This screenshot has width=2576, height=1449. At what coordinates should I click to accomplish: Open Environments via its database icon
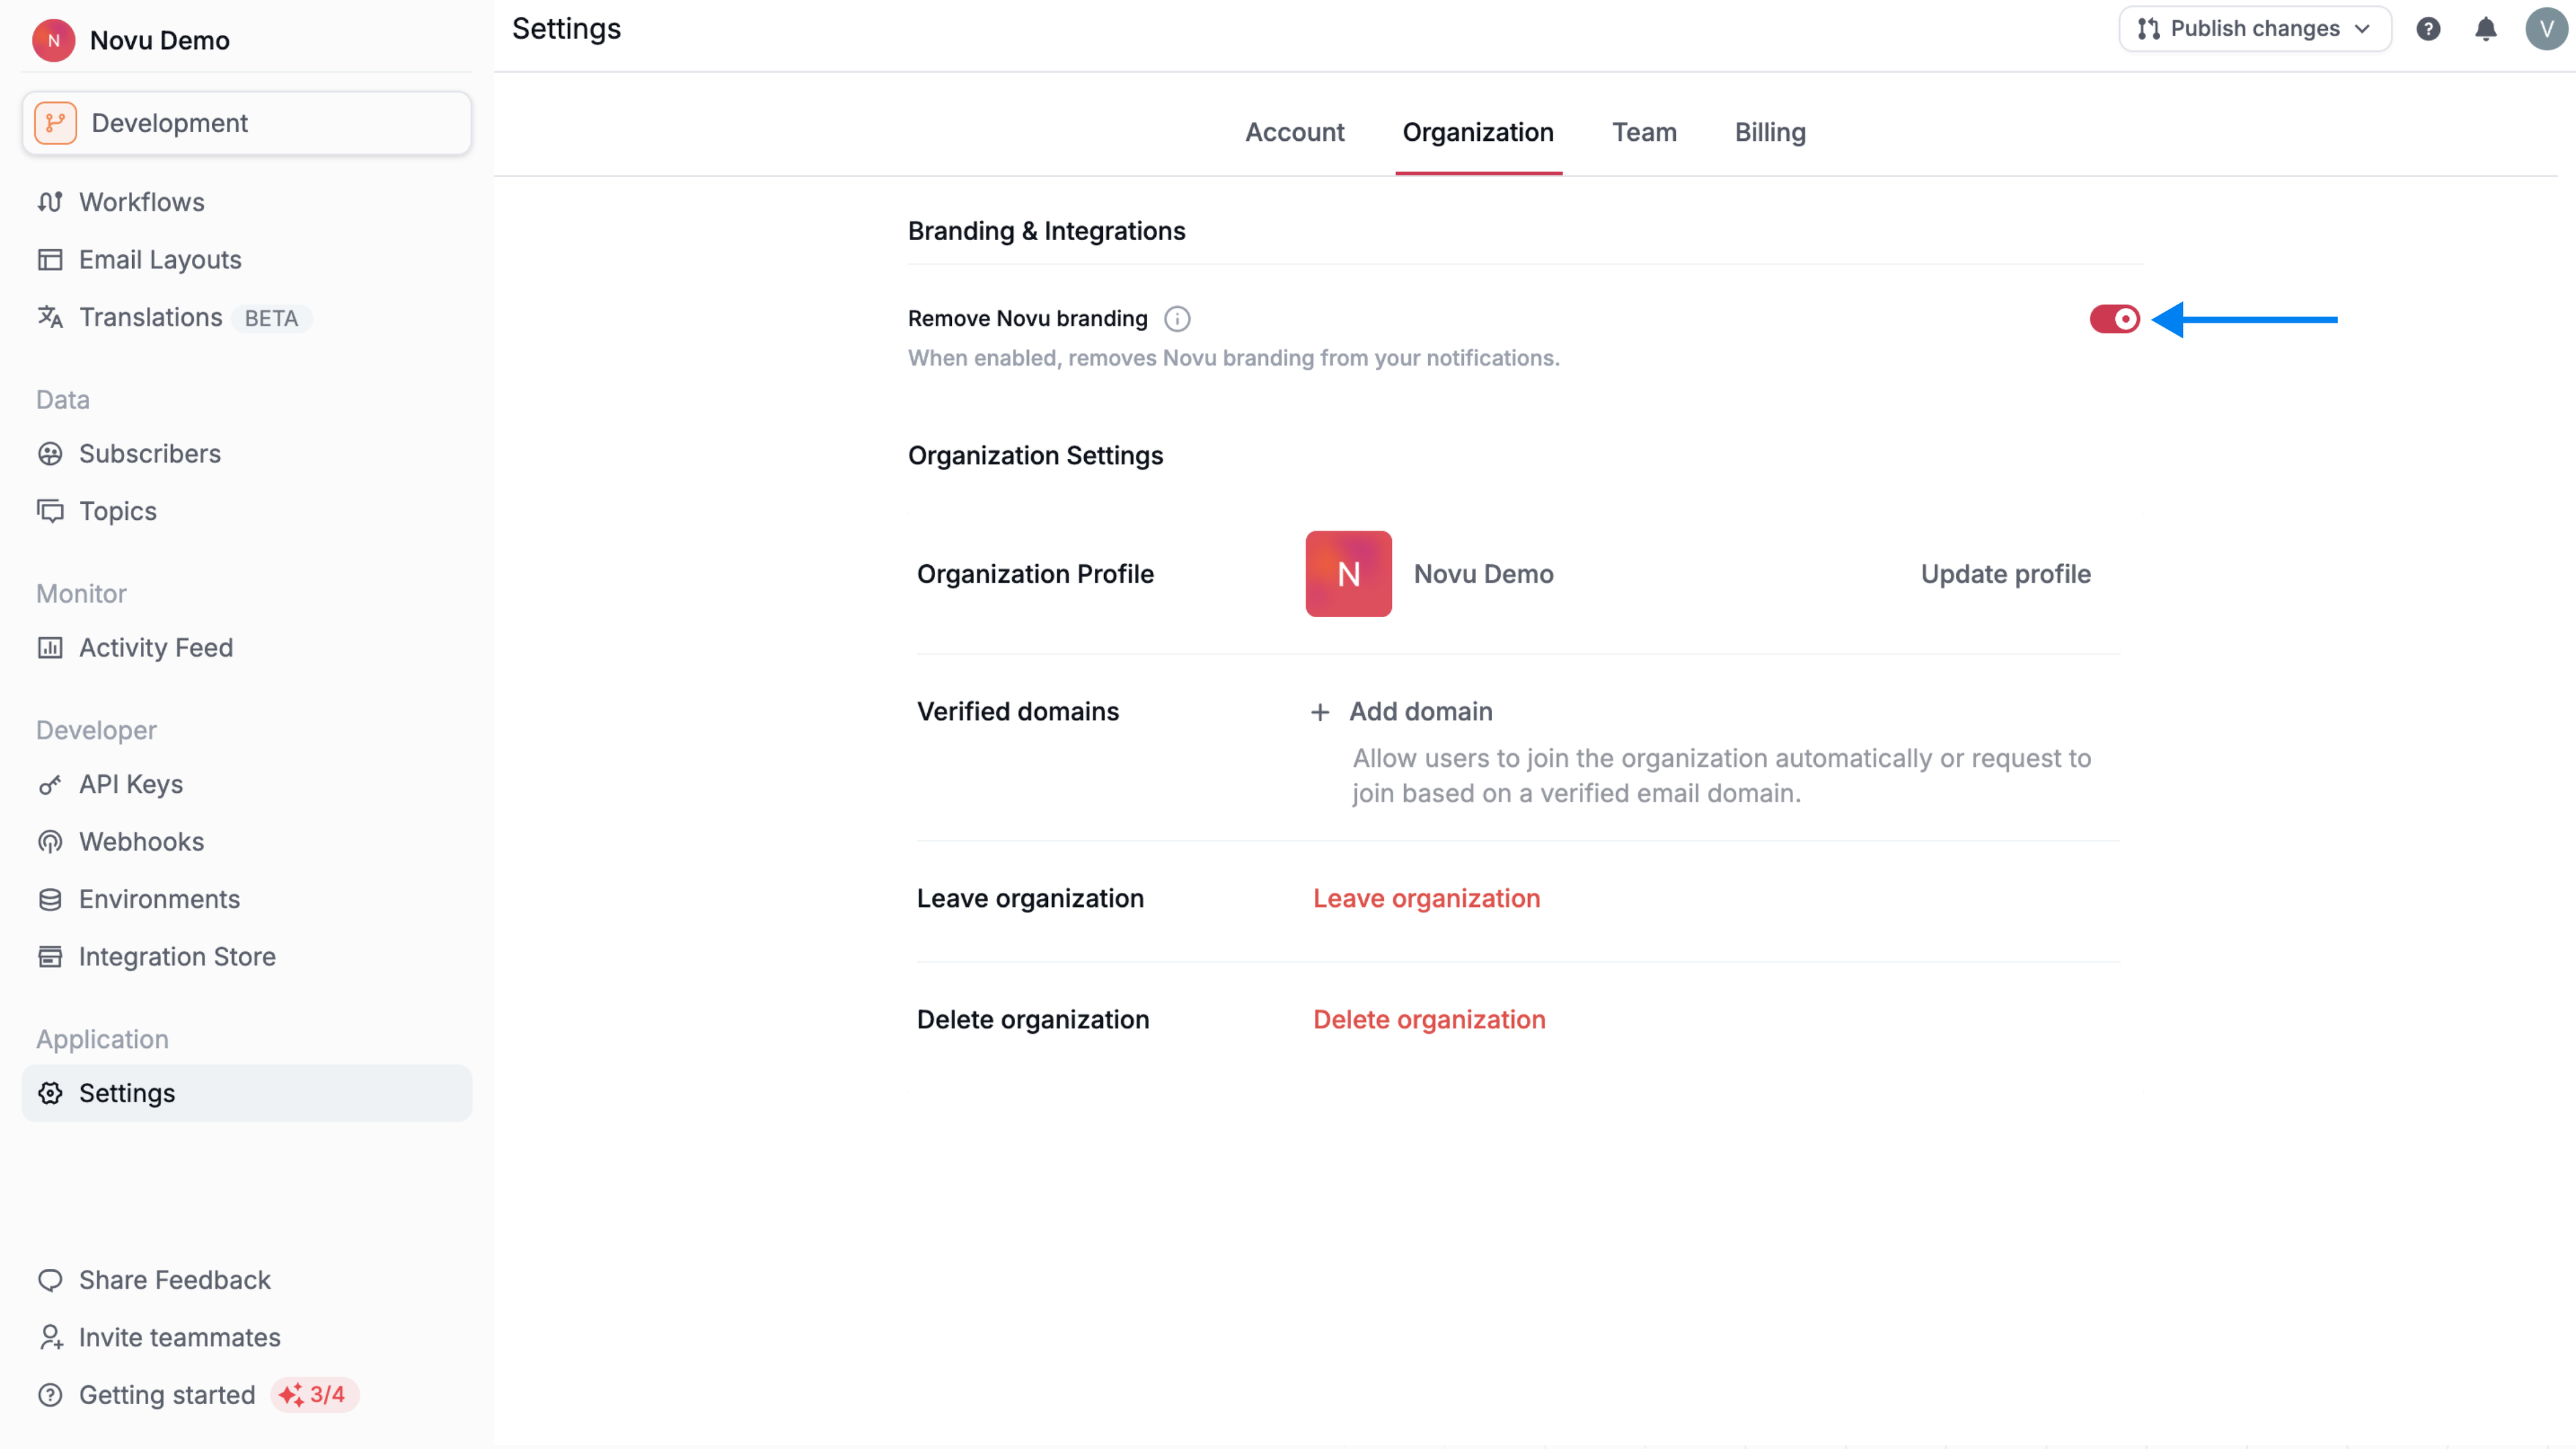click(51, 899)
